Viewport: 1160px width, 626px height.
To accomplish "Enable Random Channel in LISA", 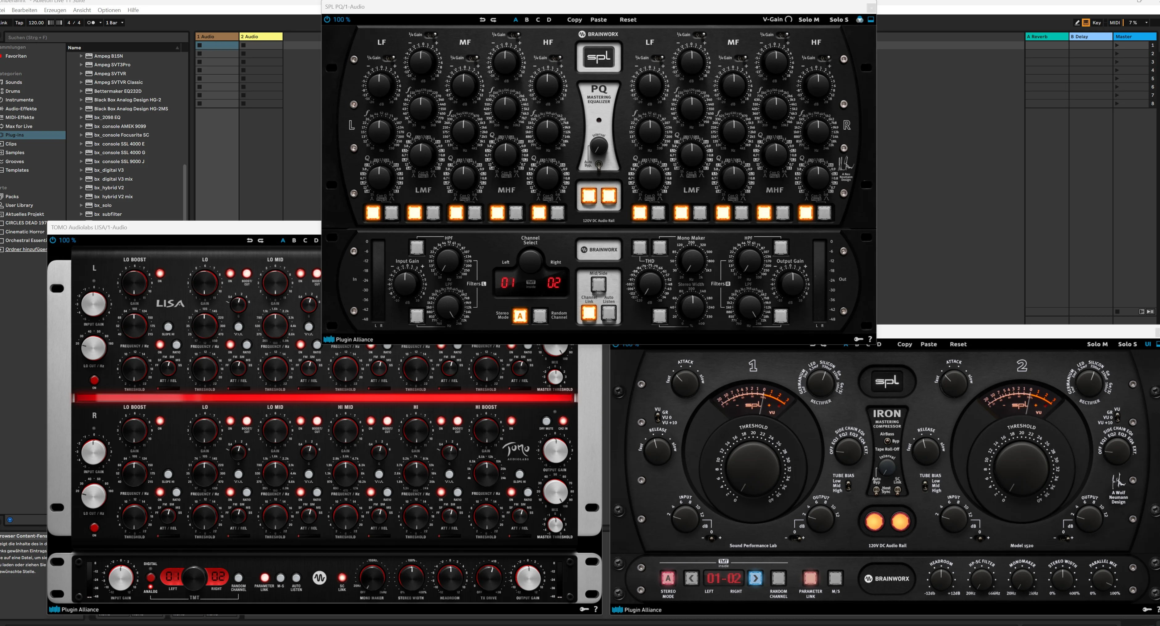I will point(238,577).
